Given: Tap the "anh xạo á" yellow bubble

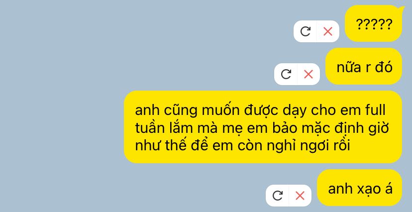Looking at the screenshot, I should [359, 188].
